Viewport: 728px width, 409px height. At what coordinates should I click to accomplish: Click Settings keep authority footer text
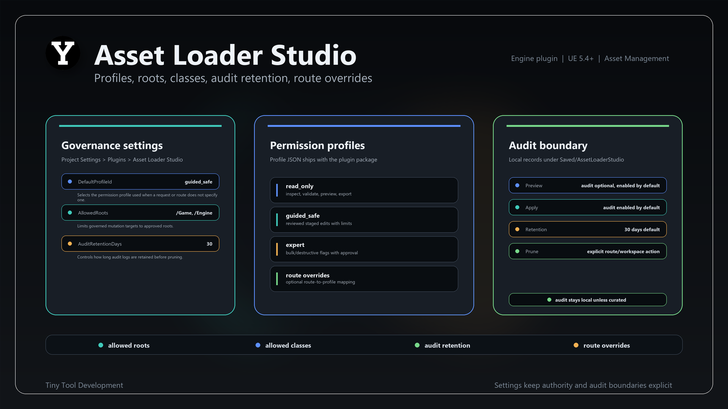583,385
